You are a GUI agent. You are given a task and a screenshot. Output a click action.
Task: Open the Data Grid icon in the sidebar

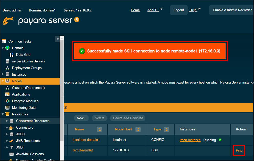coord(12,55)
